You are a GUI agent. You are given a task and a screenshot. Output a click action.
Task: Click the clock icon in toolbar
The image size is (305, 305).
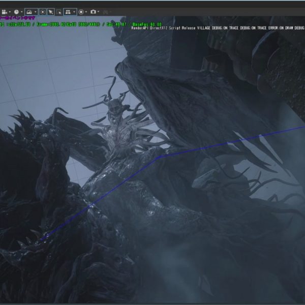point(16,12)
